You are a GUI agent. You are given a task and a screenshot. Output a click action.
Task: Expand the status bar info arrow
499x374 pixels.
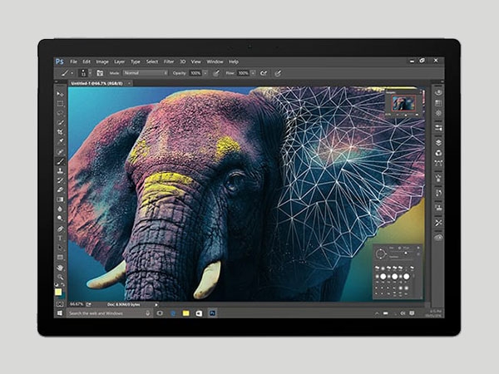(x=156, y=305)
